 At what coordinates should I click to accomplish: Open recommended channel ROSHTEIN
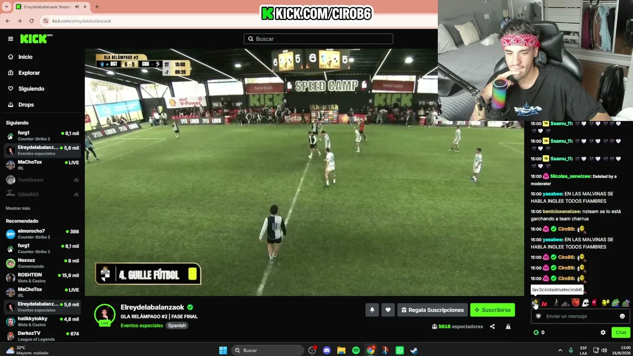[x=43, y=277]
